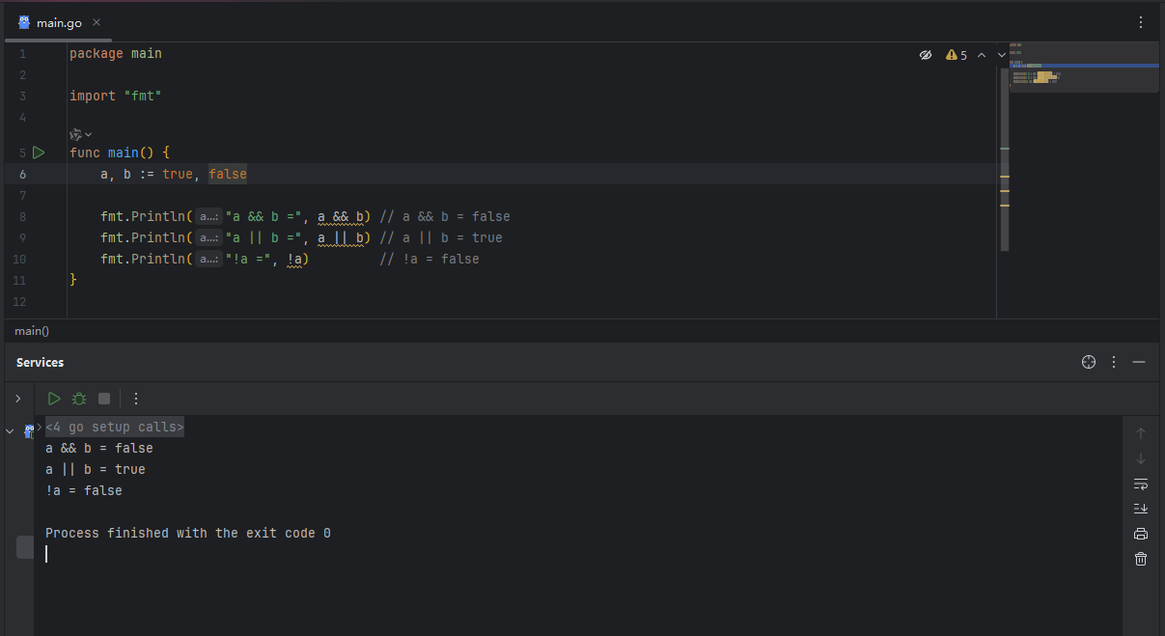Toggle the crossed-eye editor visibility icon
The height and width of the screenshot is (636, 1165).
click(x=925, y=55)
